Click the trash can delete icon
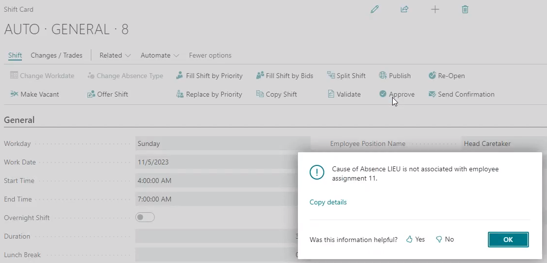This screenshot has height=263, width=547. [x=465, y=9]
